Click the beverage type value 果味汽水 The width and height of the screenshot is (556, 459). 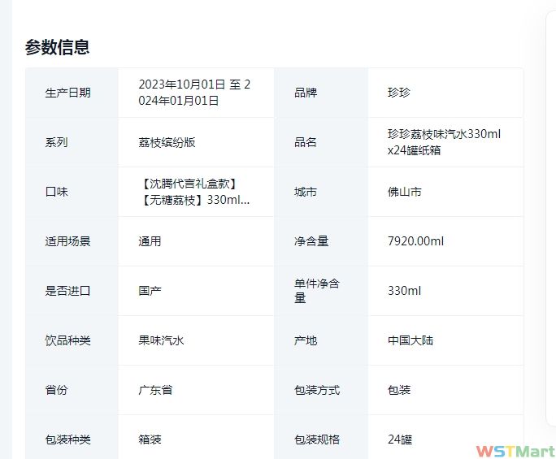point(161,340)
